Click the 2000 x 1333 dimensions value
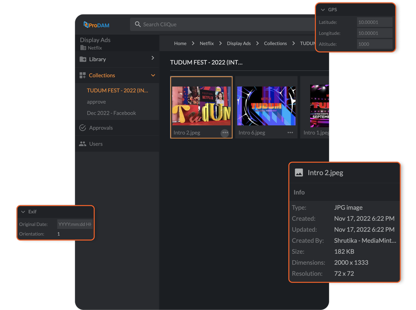This screenshot has height=310, width=416. 351,263
